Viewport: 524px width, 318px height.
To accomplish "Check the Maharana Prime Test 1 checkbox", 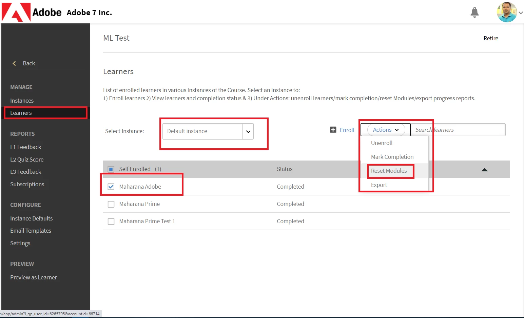I will click(x=111, y=221).
